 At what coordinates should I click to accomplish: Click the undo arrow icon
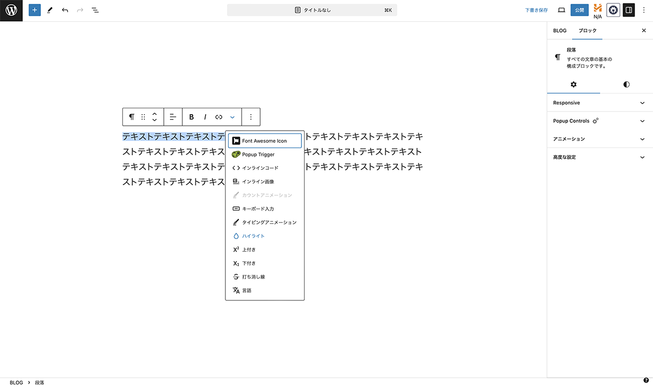click(65, 10)
